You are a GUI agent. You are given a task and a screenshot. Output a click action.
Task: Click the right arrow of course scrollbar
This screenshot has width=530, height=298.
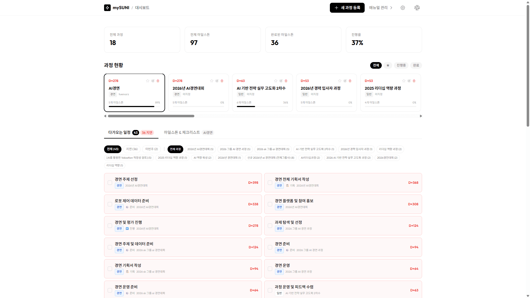421,116
